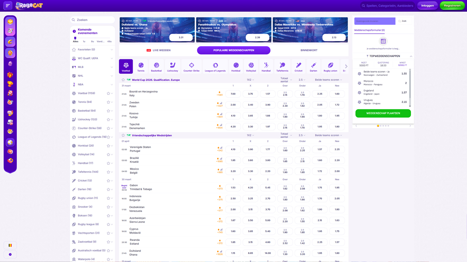Favorite the Voetbal (1159) category star
The width and height of the screenshot is (467, 262).
click(108, 94)
